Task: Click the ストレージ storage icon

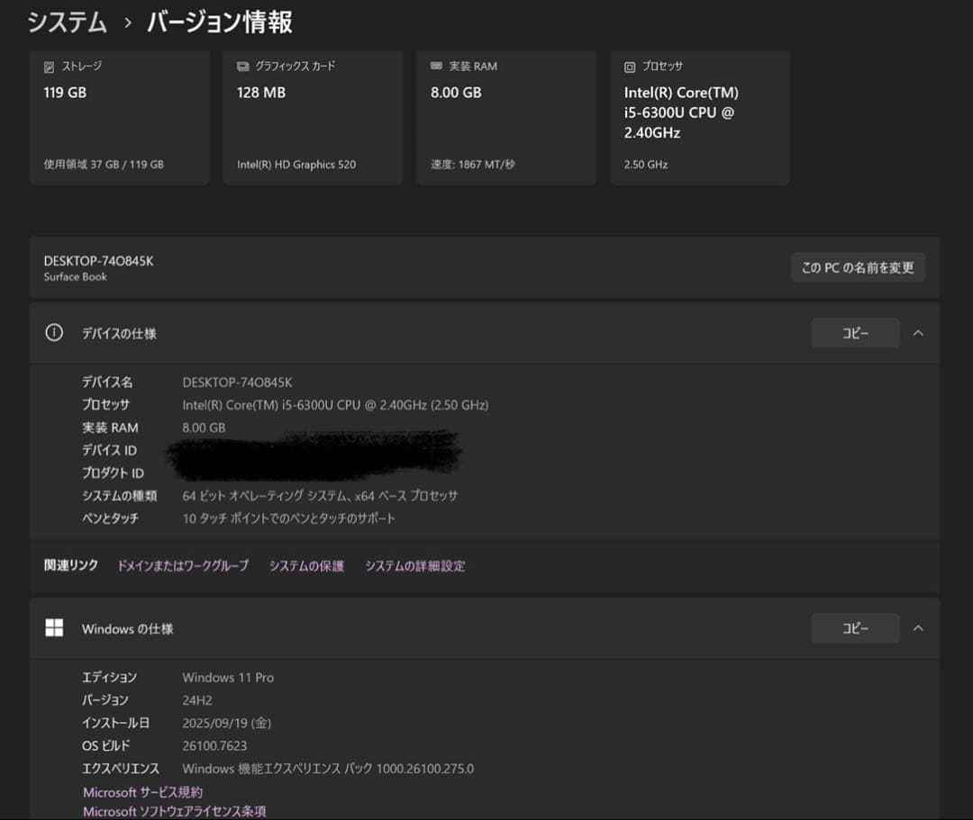Action: coord(49,65)
